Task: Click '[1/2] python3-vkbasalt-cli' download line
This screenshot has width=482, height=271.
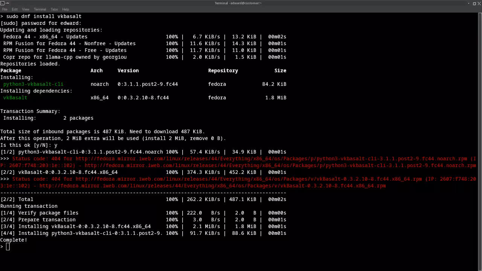Action: (x=143, y=152)
